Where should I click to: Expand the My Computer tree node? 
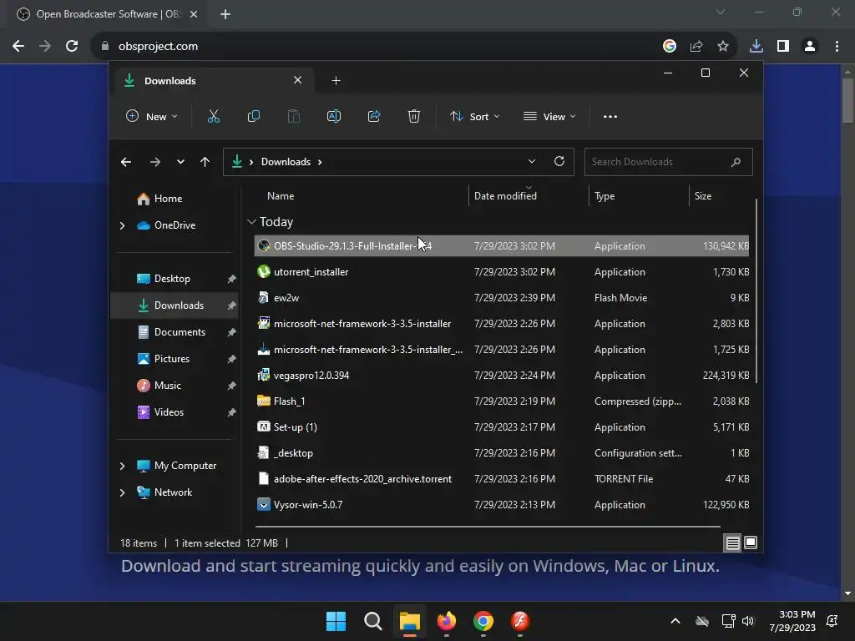[123, 466]
